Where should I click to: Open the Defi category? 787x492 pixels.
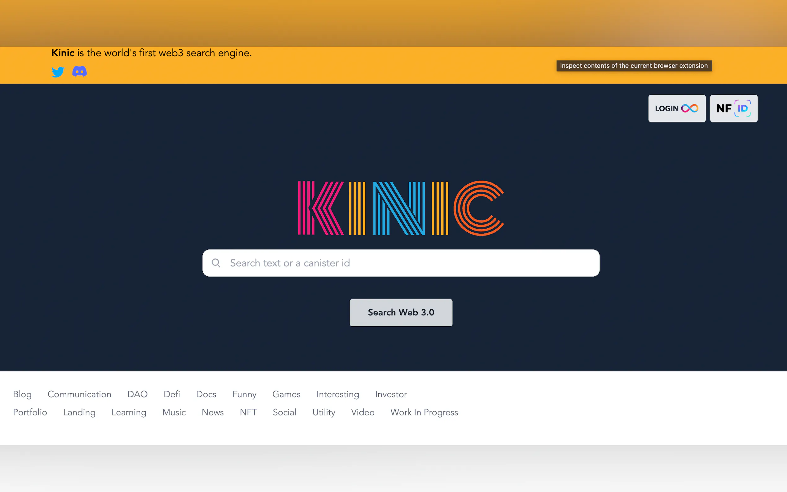pos(172,394)
